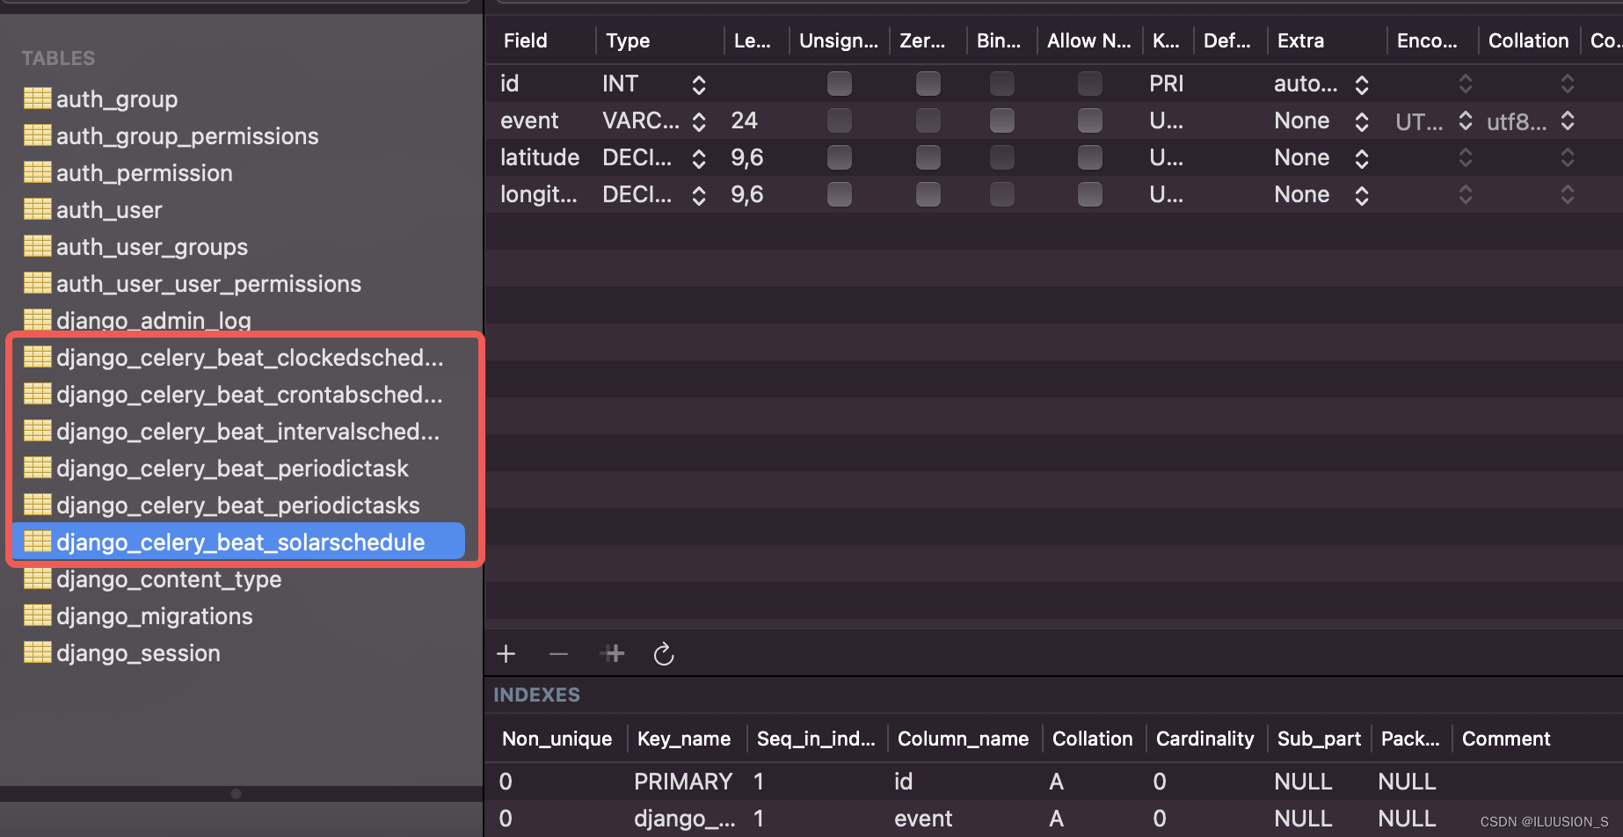1623x837 pixels.
Task: Click the remove field minus icon
Action: [558, 654]
